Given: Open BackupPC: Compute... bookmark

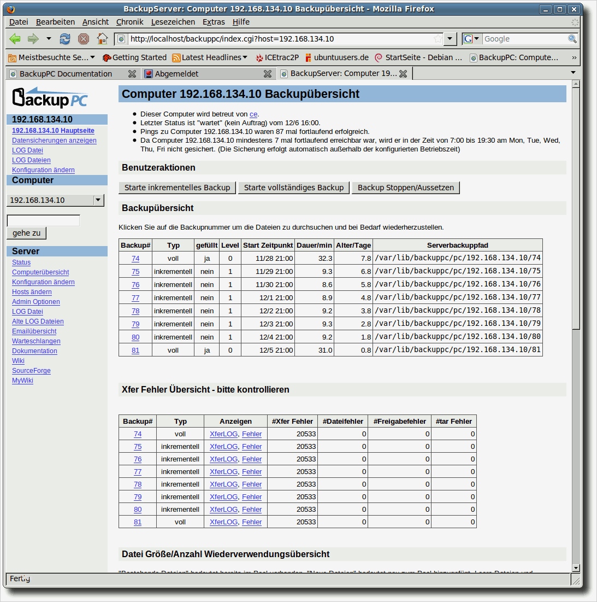Looking at the screenshot, I should [x=514, y=57].
